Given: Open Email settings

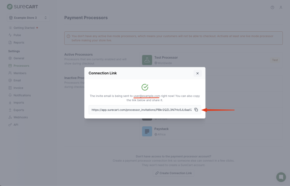Looking at the screenshot, I should (x=17, y=80).
